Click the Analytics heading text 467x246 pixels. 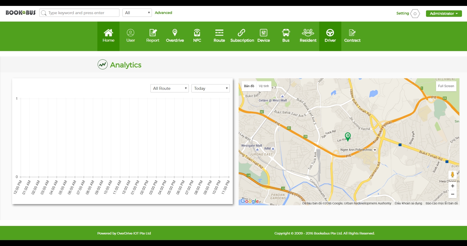(x=126, y=65)
